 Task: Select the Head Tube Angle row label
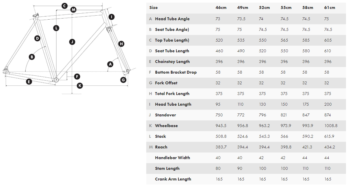pyautogui.click(x=172, y=19)
